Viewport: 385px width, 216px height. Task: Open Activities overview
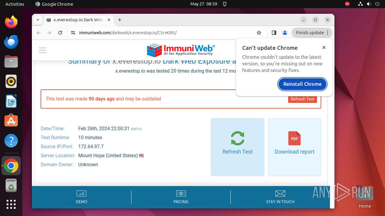pos(15,4)
